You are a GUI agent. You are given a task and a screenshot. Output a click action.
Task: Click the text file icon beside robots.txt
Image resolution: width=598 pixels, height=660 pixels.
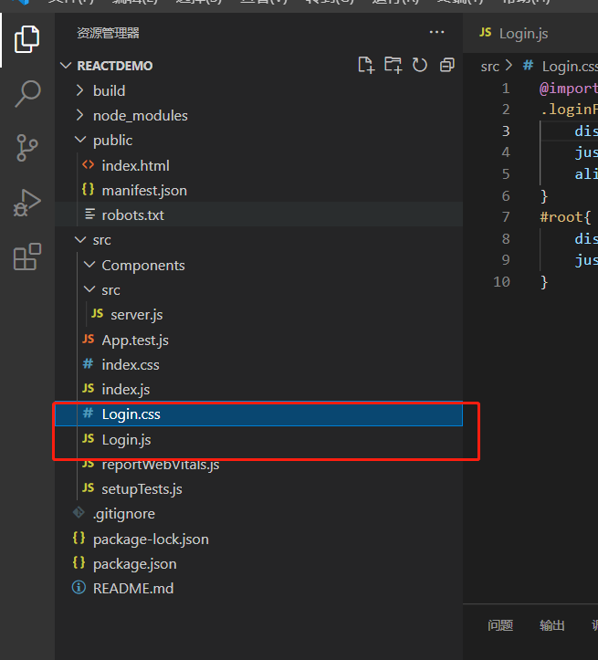pos(89,215)
